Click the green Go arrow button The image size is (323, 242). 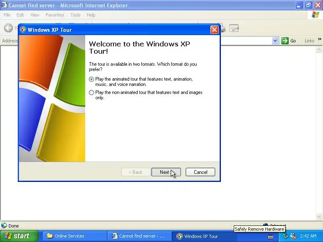point(285,41)
